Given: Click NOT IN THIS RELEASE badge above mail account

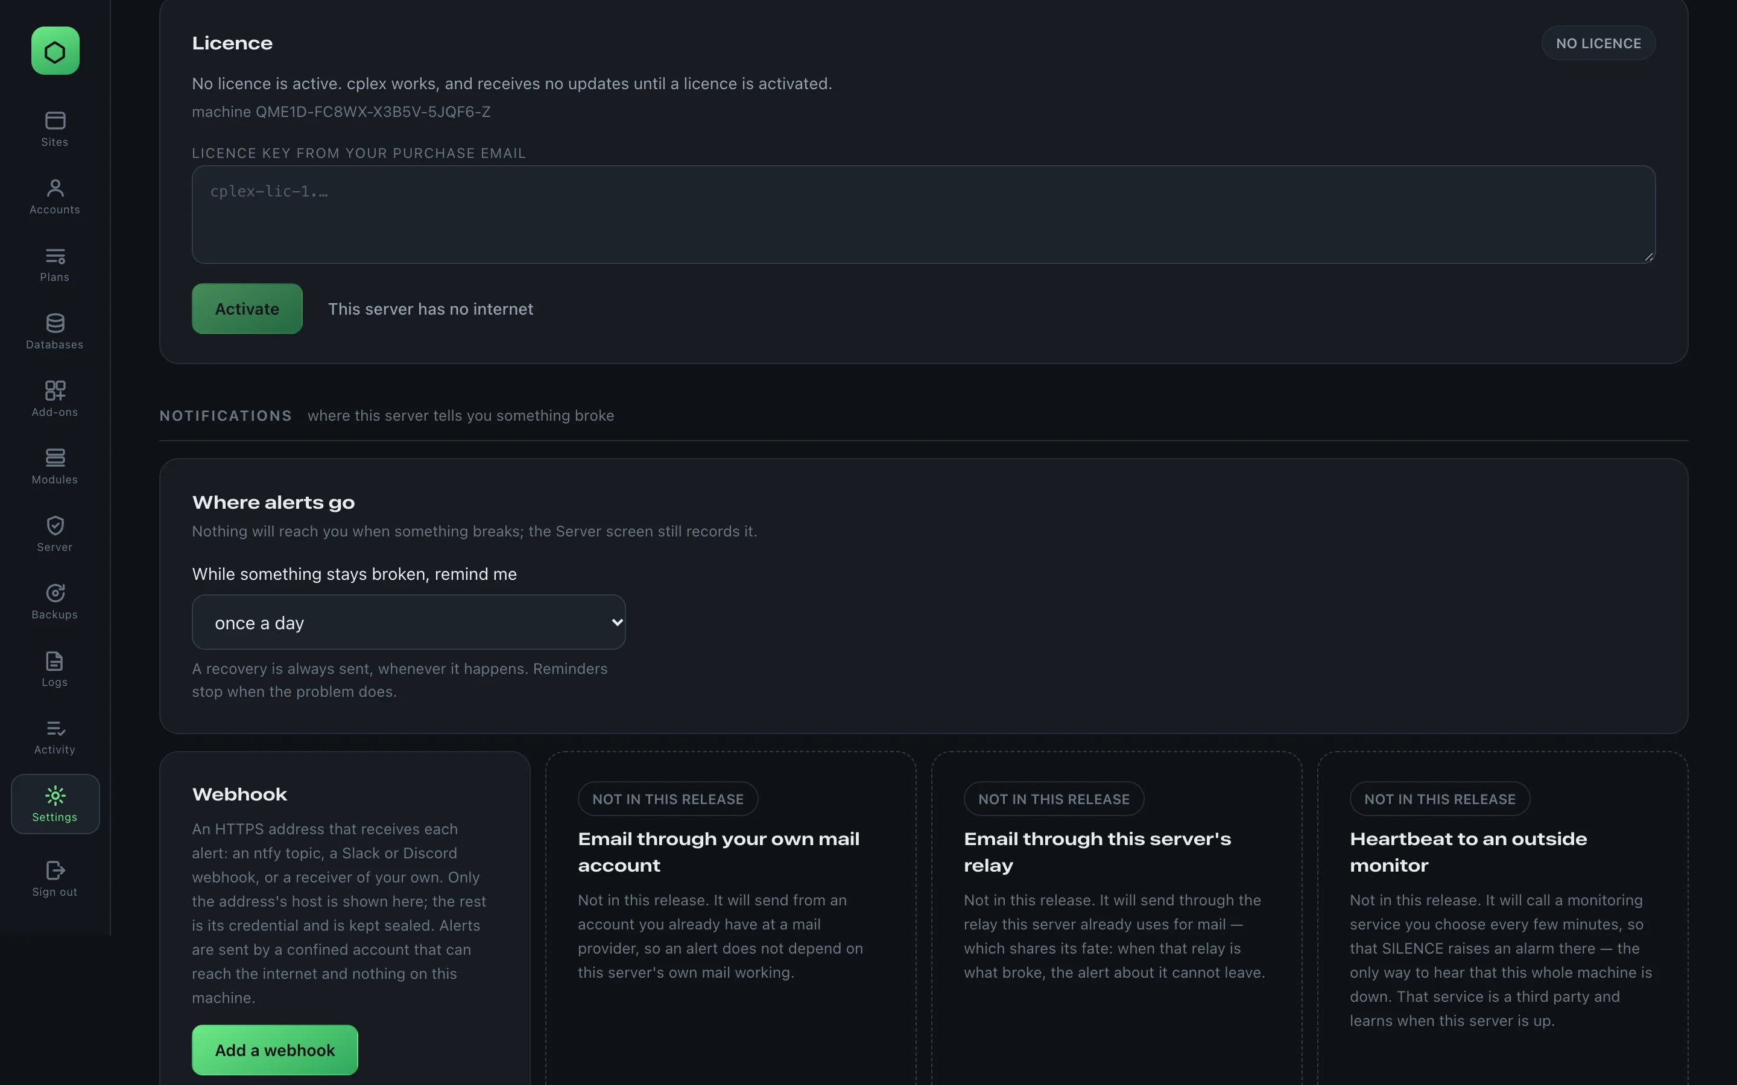Looking at the screenshot, I should click(668, 799).
